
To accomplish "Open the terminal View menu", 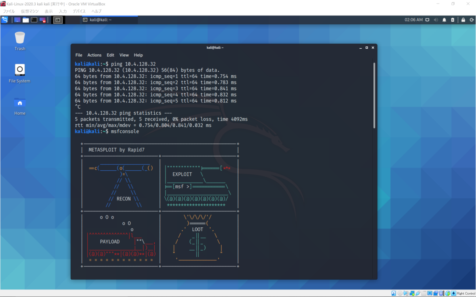I will click(x=124, y=55).
